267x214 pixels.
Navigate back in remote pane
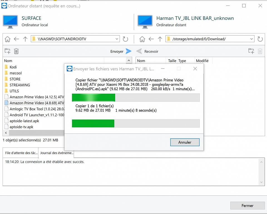[x=151, y=39]
